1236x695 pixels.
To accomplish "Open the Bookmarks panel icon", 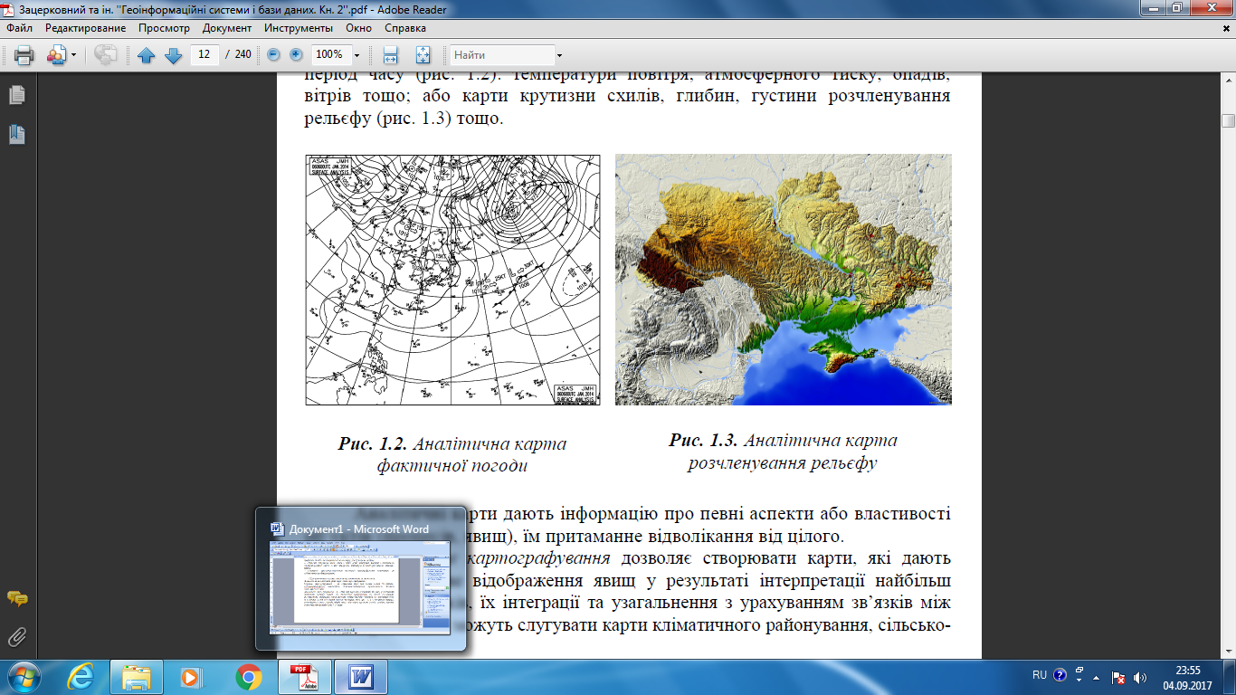I will (16, 135).
